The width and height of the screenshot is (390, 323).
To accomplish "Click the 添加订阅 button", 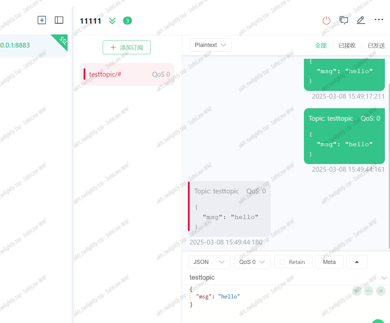I will 127,48.
